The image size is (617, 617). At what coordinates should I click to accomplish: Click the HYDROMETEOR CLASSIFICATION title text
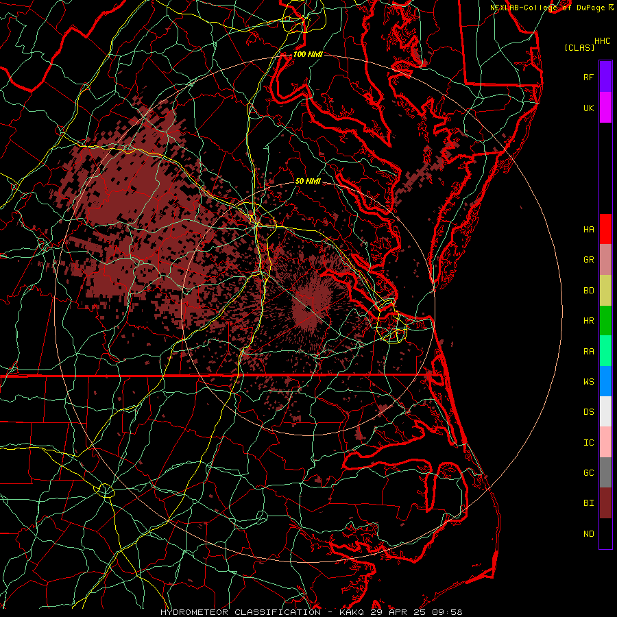[241, 612]
